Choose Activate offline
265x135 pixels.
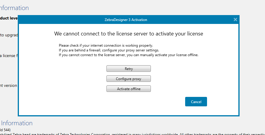coord(129,89)
